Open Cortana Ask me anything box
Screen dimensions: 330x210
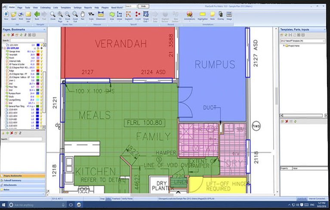pyautogui.click(x=38, y=205)
